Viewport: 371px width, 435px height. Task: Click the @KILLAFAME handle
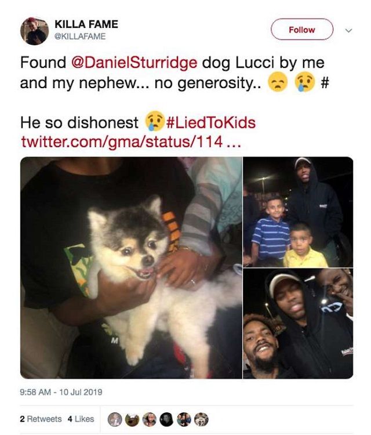click(x=81, y=37)
